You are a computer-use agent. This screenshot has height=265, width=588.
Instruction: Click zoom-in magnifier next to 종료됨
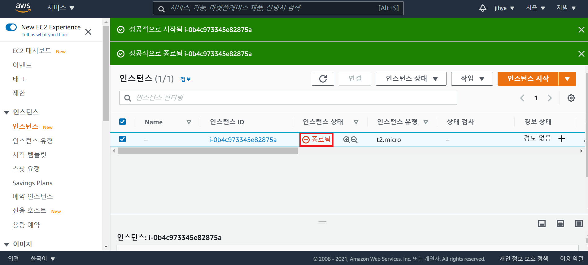click(x=346, y=140)
